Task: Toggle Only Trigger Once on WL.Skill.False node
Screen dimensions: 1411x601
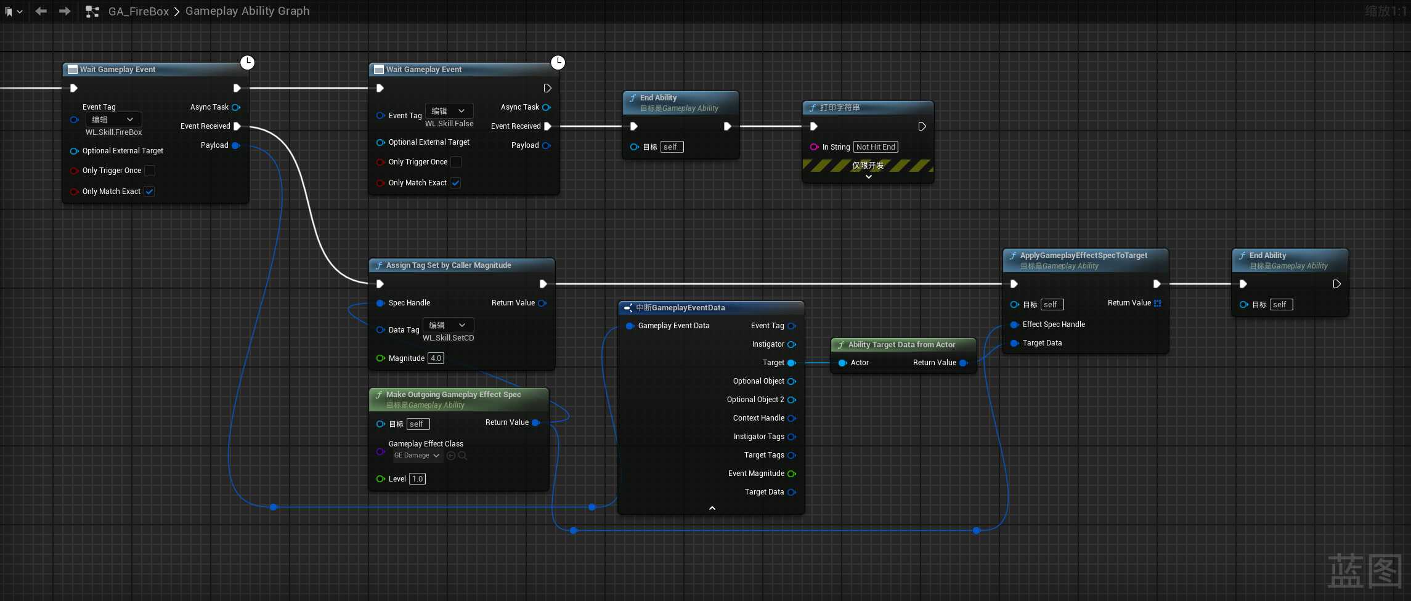Action: 456,162
